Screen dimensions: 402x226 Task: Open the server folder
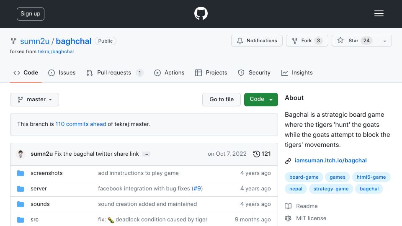coord(39,189)
